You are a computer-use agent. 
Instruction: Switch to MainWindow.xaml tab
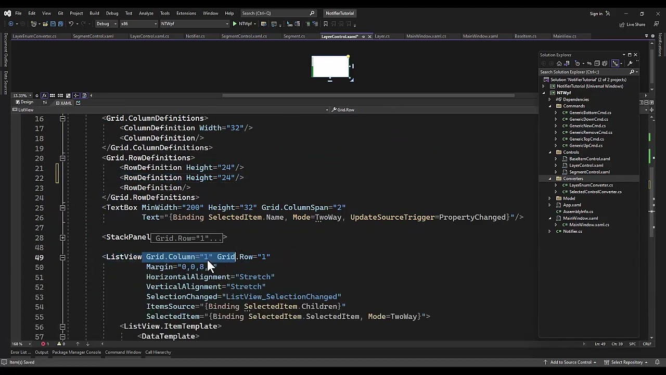click(x=480, y=36)
